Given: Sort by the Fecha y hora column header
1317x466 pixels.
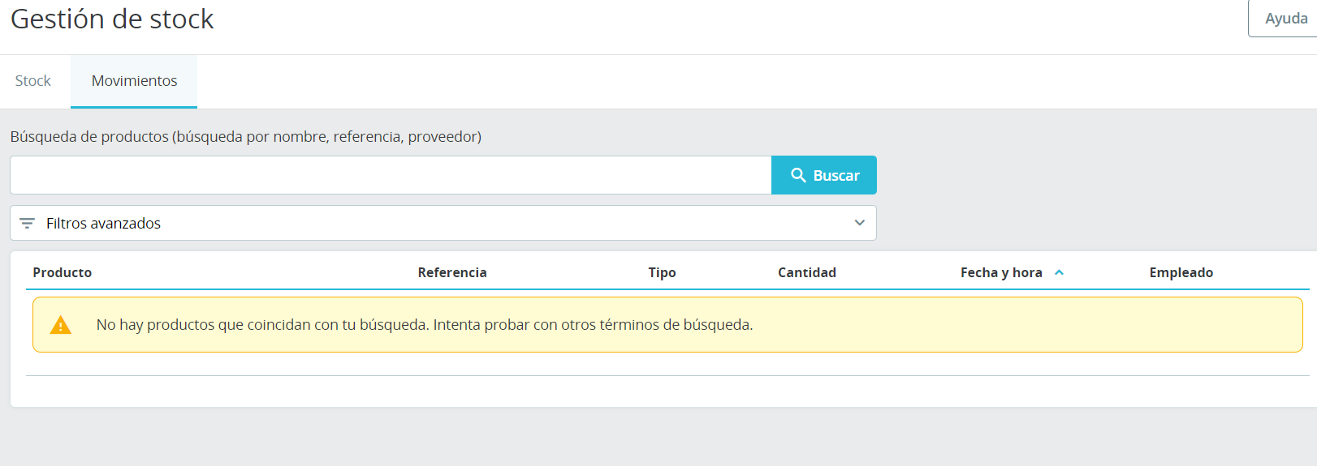Looking at the screenshot, I should [x=1001, y=272].
